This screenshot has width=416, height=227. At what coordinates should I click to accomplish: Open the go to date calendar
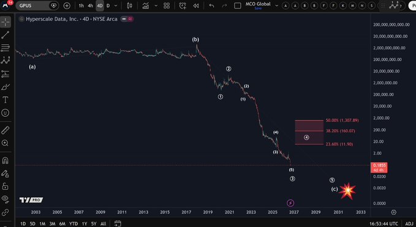[x=118, y=223]
